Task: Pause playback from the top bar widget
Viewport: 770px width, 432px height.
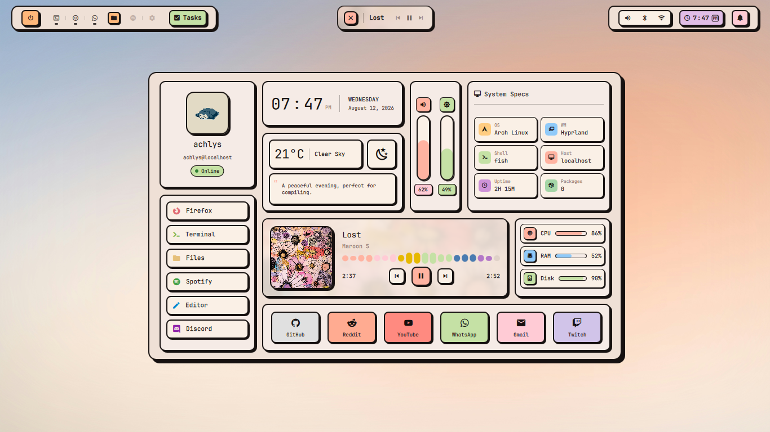Action: pos(409,18)
